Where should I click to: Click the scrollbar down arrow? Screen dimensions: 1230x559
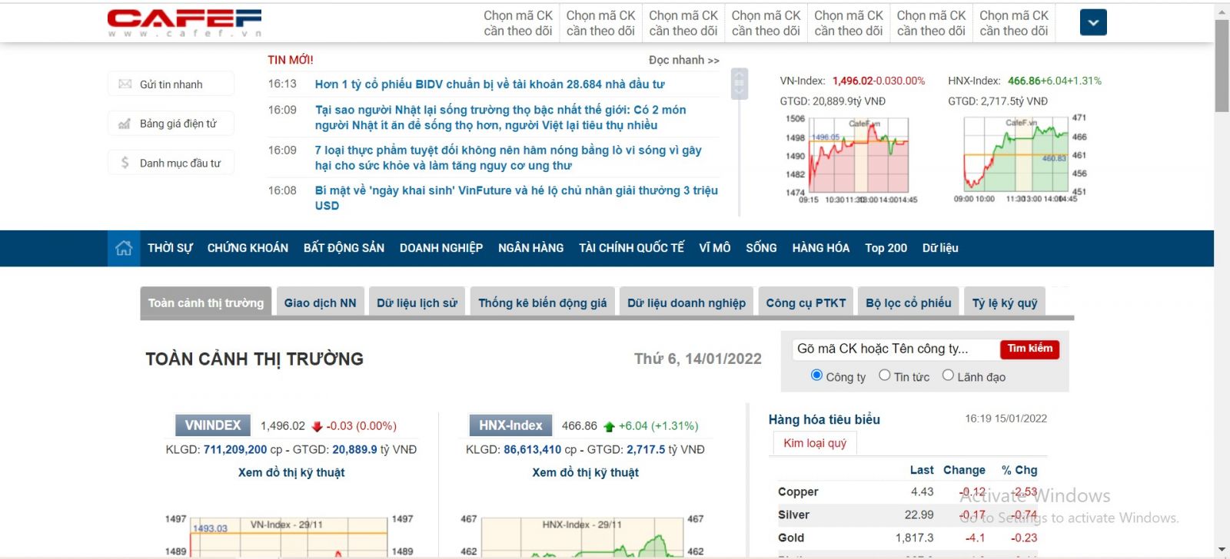(x=1222, y=551)
